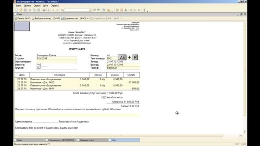
Task: Click check-out date 23.07.10 12:00
Action: [x=115, y=65]
